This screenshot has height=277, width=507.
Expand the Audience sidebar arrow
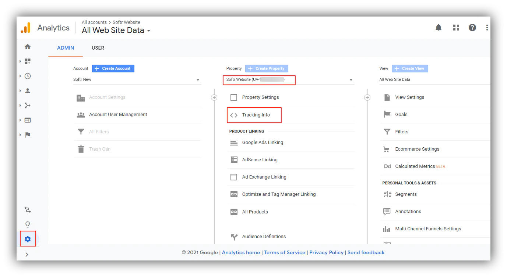[20, 91]
